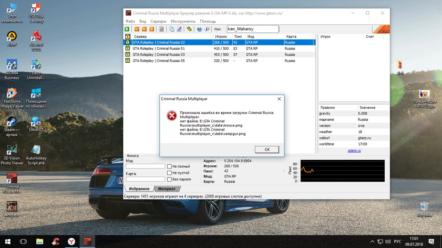This screenshot has width=442, height=248.
Task: Click the Copy Server Info icon
Action: pos(172,29)
